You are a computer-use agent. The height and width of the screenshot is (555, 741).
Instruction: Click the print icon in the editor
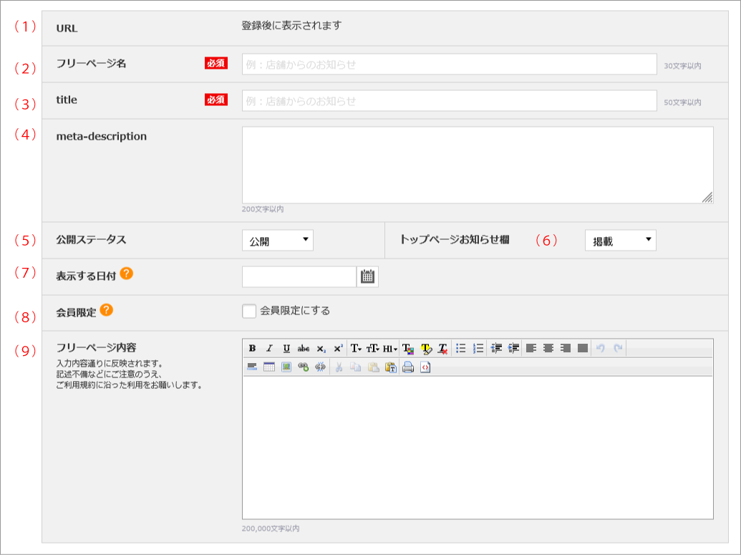click(x=408, y=367)
